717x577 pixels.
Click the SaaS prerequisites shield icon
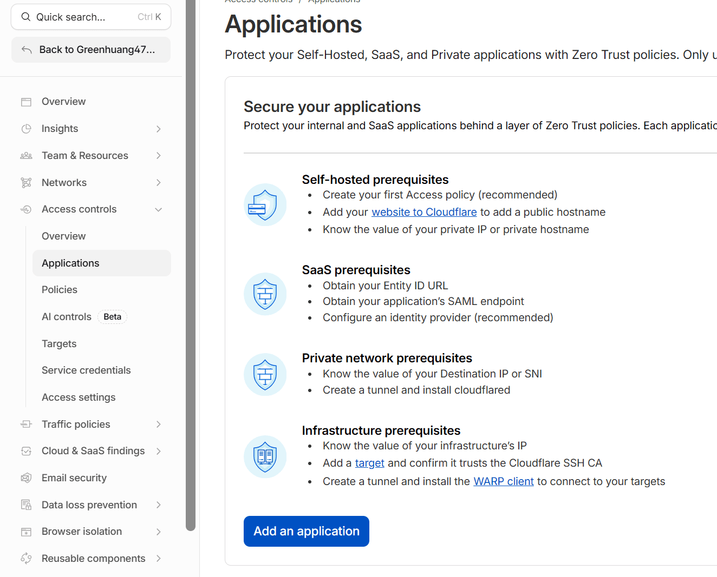coord(265,294)
